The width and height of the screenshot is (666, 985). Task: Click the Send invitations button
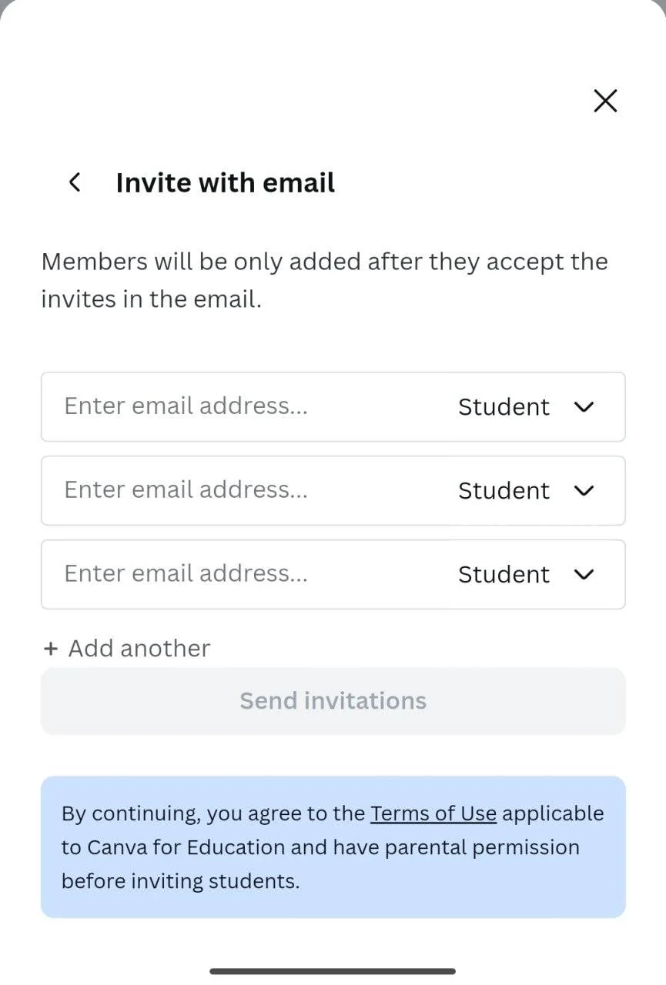(333, 701)
